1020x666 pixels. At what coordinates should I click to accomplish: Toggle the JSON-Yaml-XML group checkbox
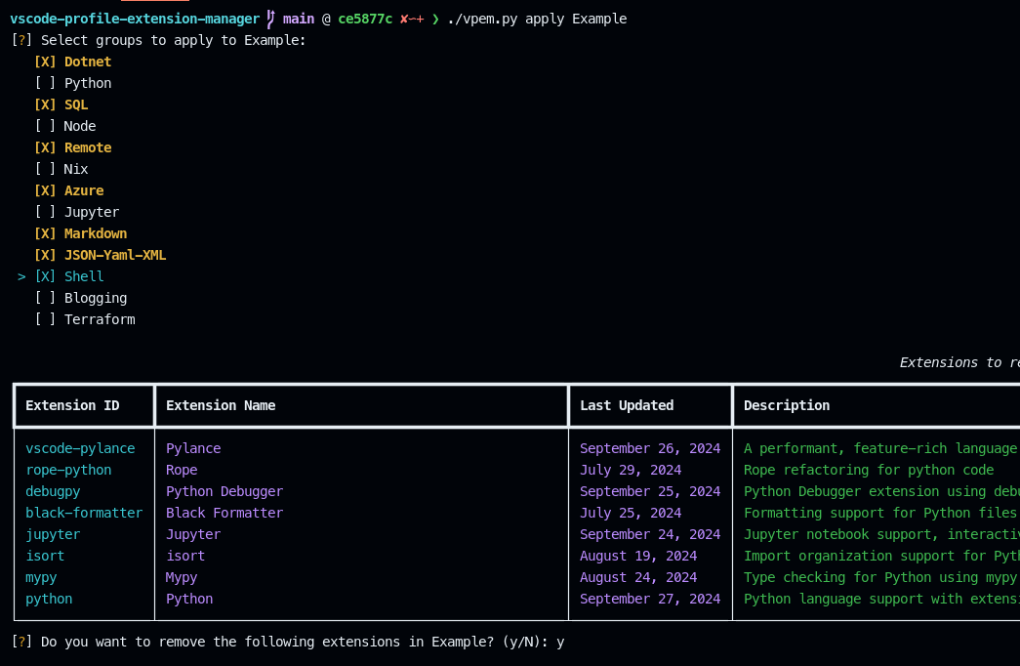point(45,255)
